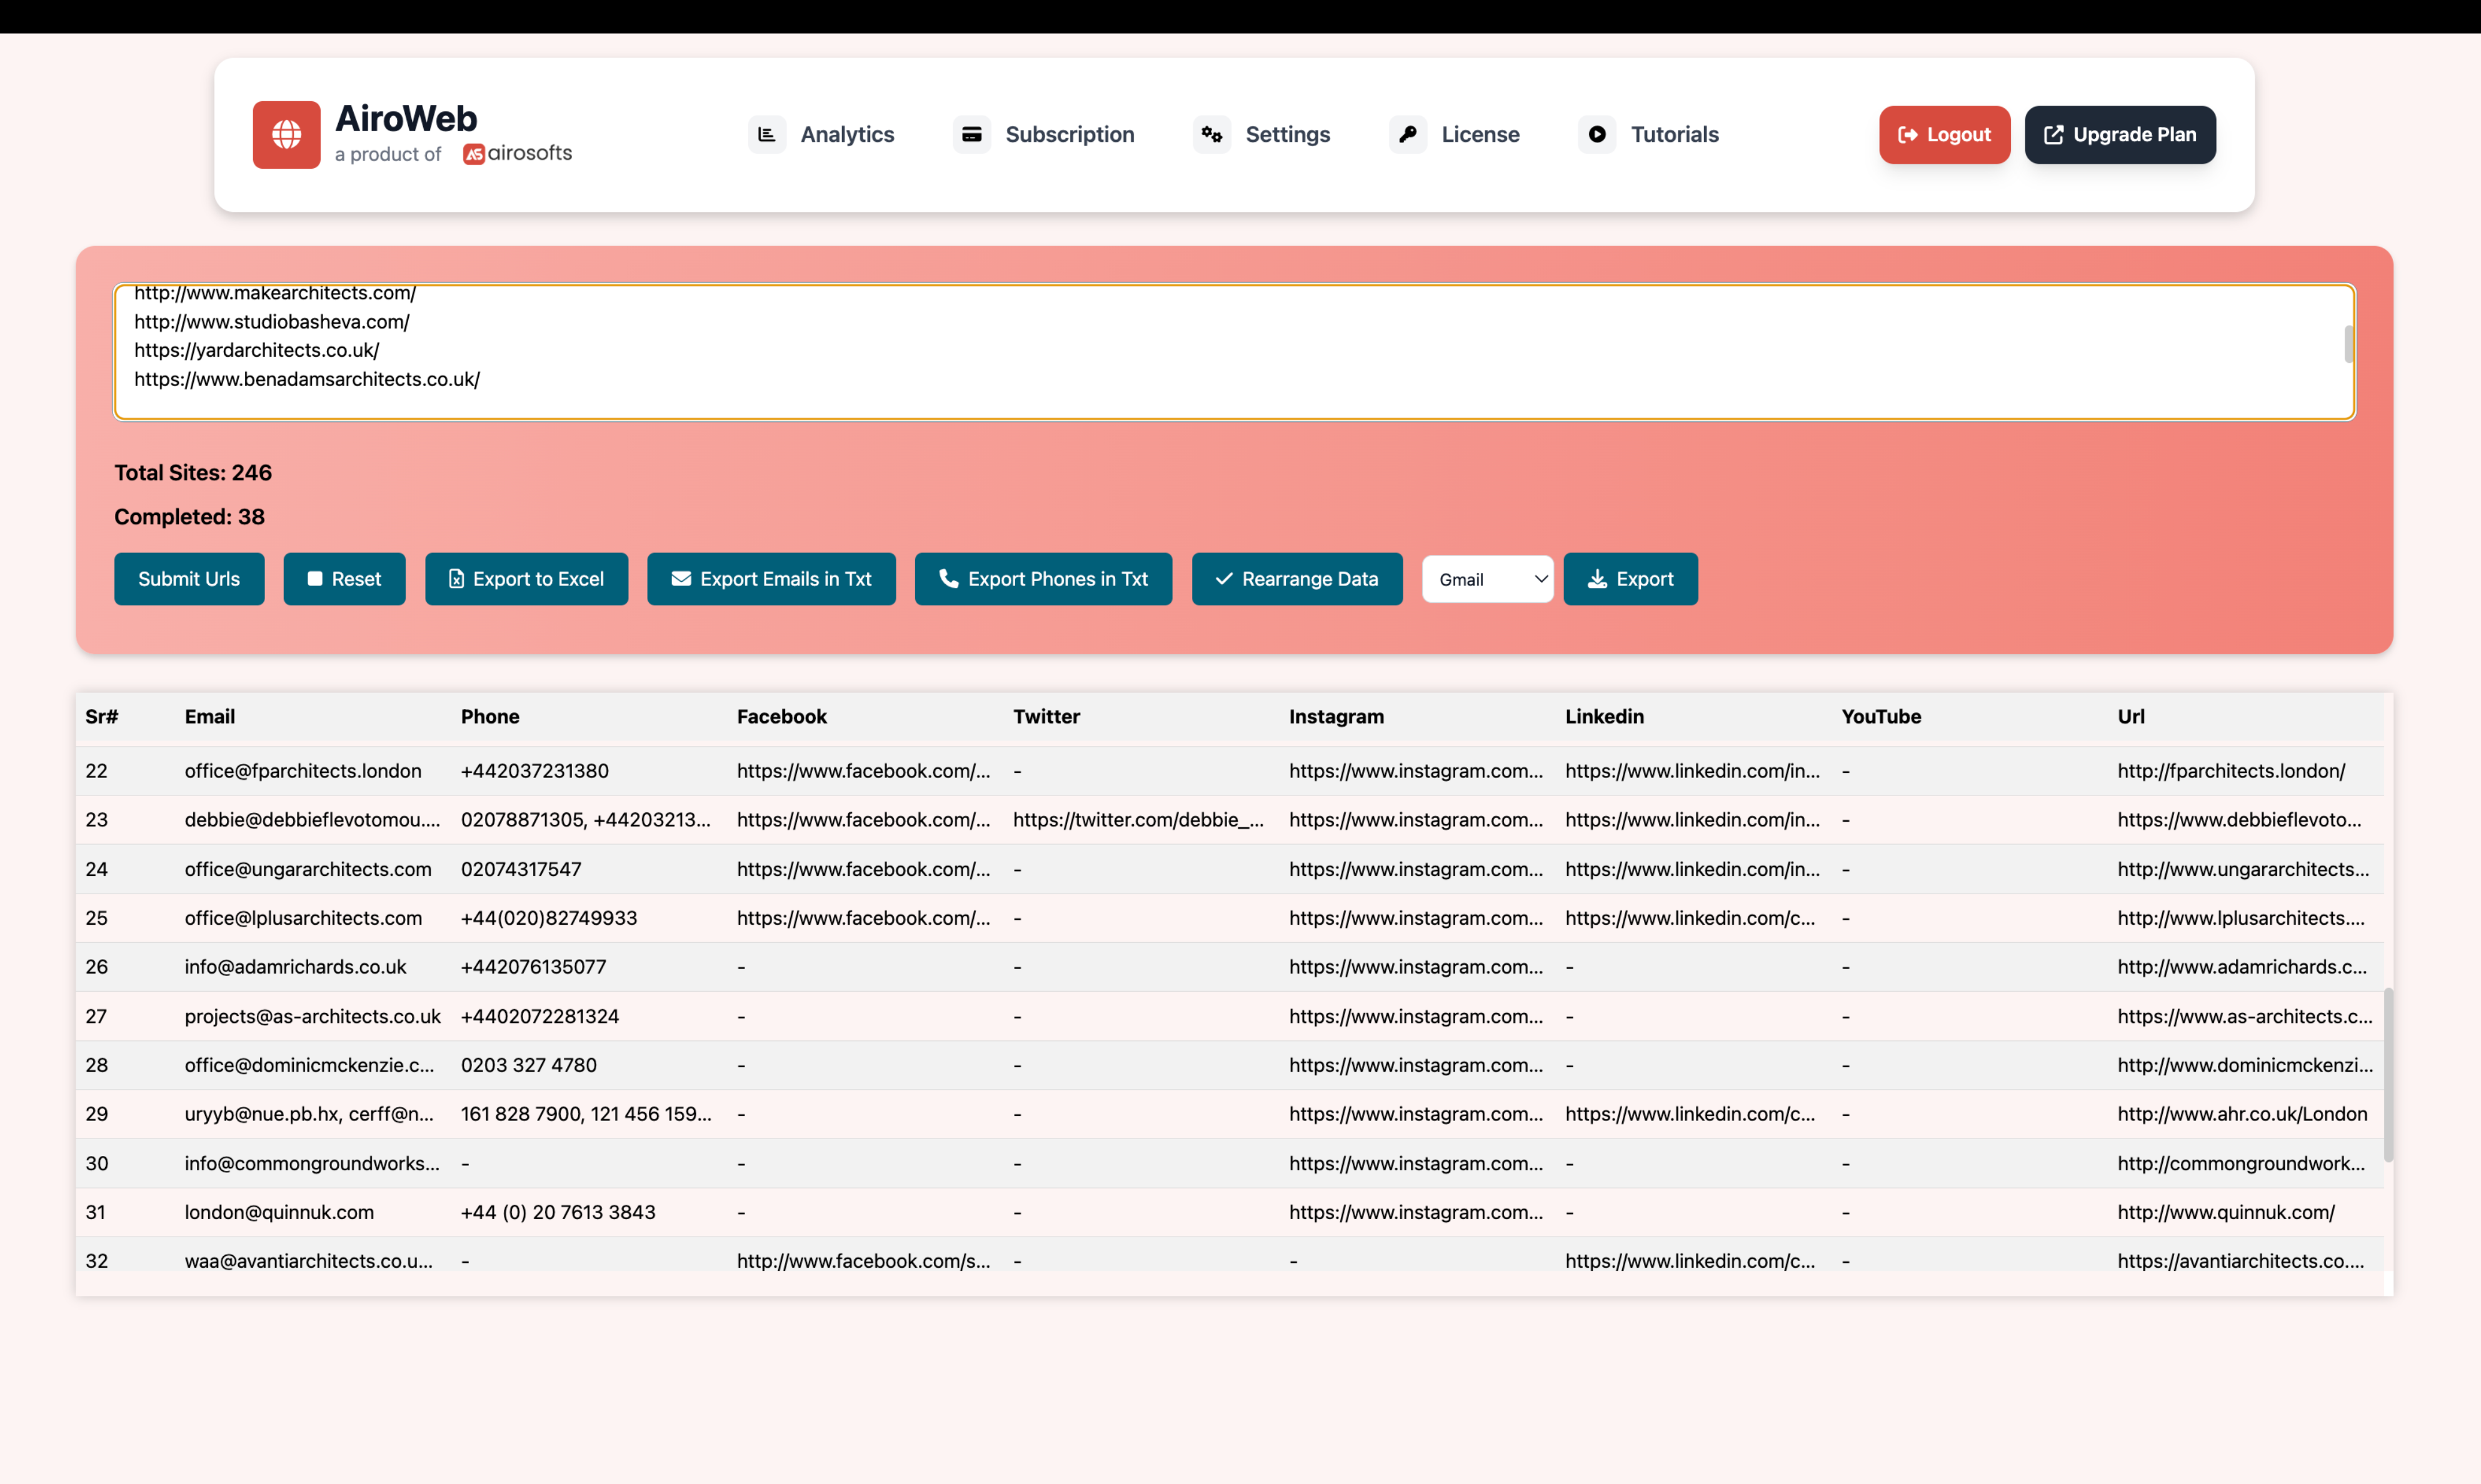The width and height of the screenshot is (2481, 1484).
Task: Go to the Settings page
Action: 1288,134
